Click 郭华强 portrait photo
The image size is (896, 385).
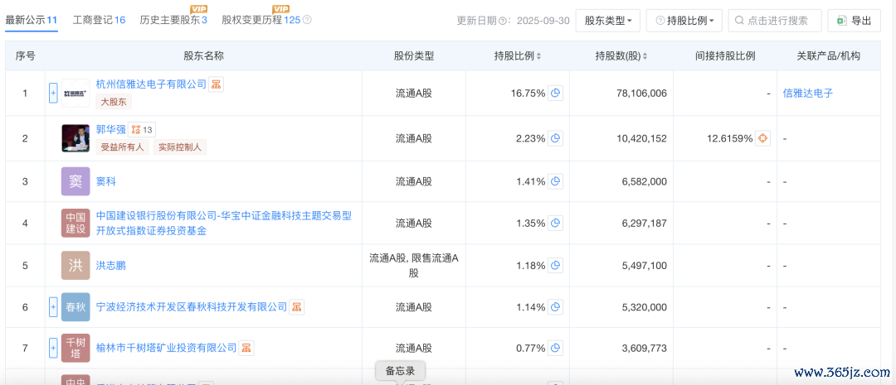(x=75, y=138)
